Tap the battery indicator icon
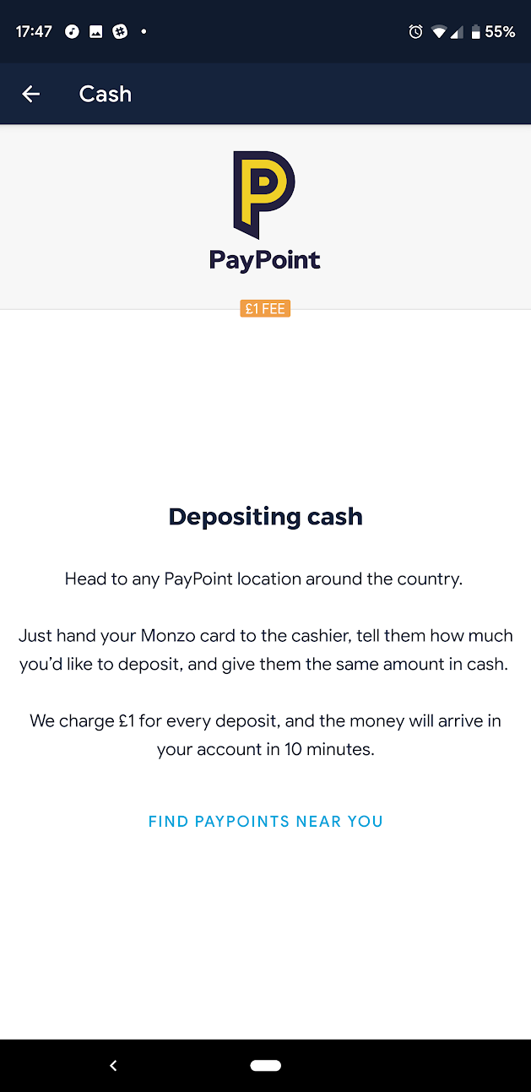 pyautogui.click(x=476, y=32)
